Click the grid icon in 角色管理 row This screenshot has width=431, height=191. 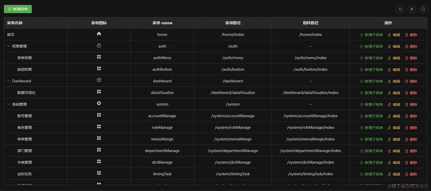coord(99,127)
